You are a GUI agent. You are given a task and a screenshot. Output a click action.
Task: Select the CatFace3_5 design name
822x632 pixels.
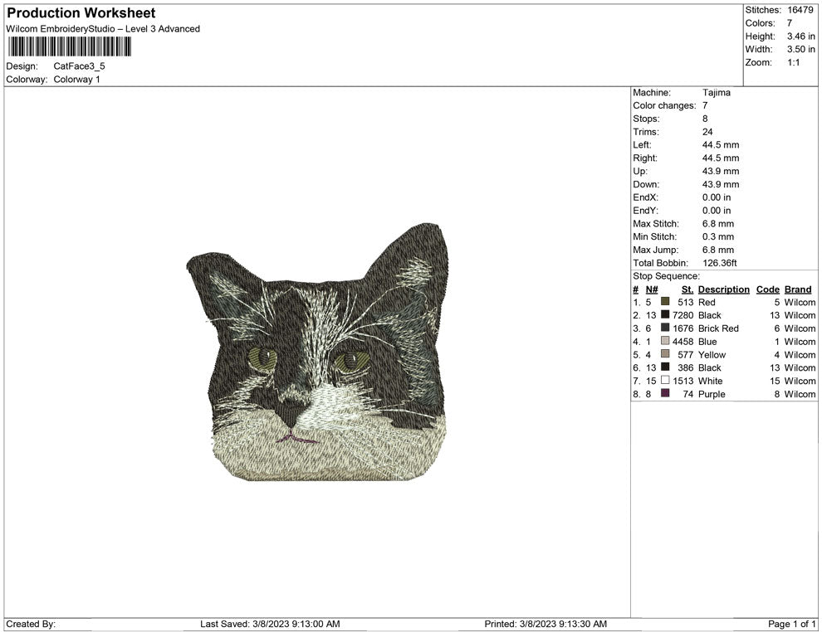click(x=79, y=66)
